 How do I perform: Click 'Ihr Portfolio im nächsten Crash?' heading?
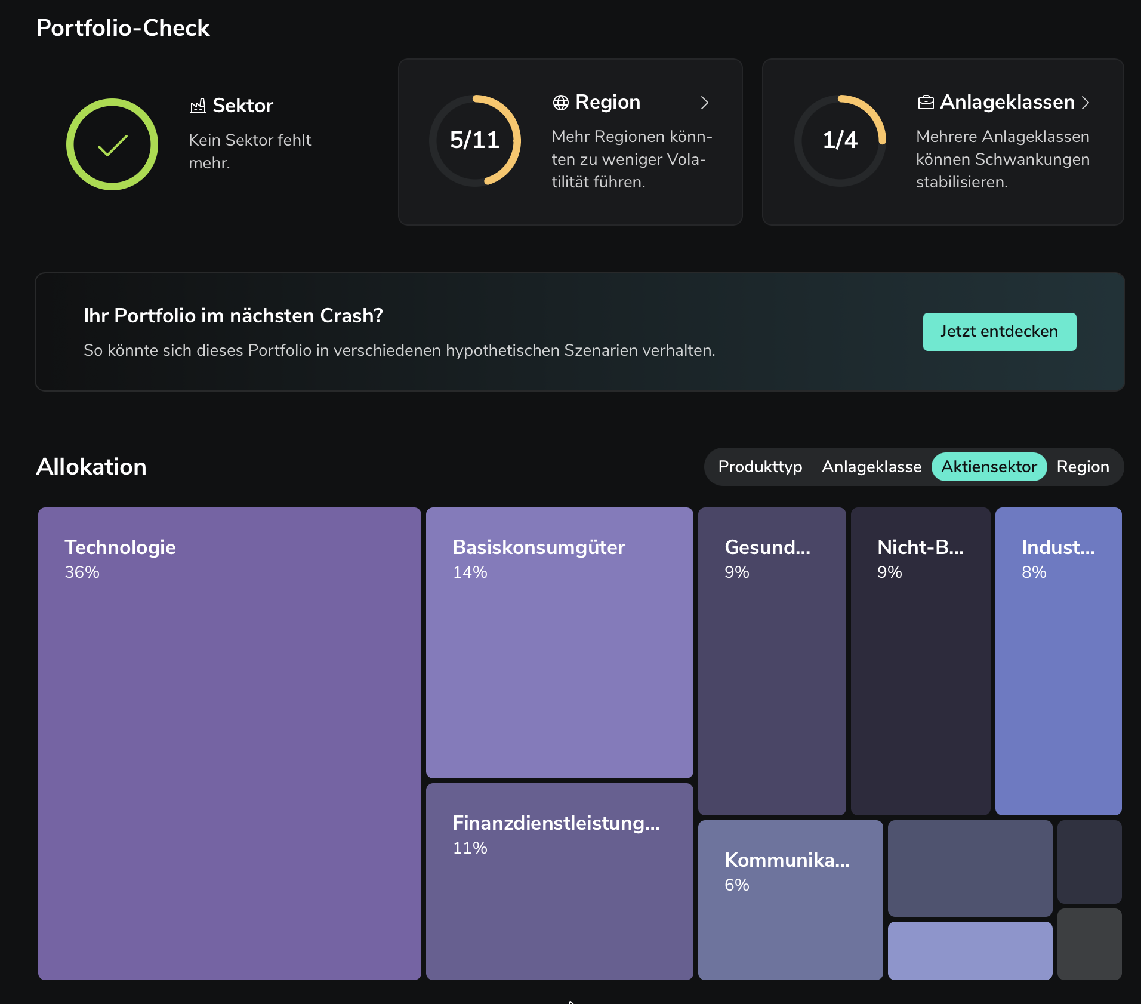coord(233,316)
